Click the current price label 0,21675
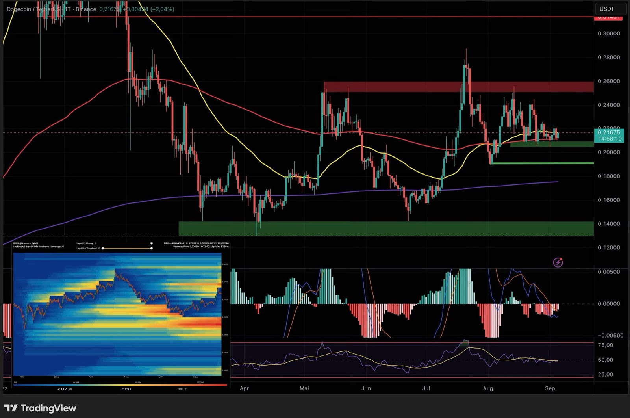Screen dimensions: 630x418 (610, 132)
